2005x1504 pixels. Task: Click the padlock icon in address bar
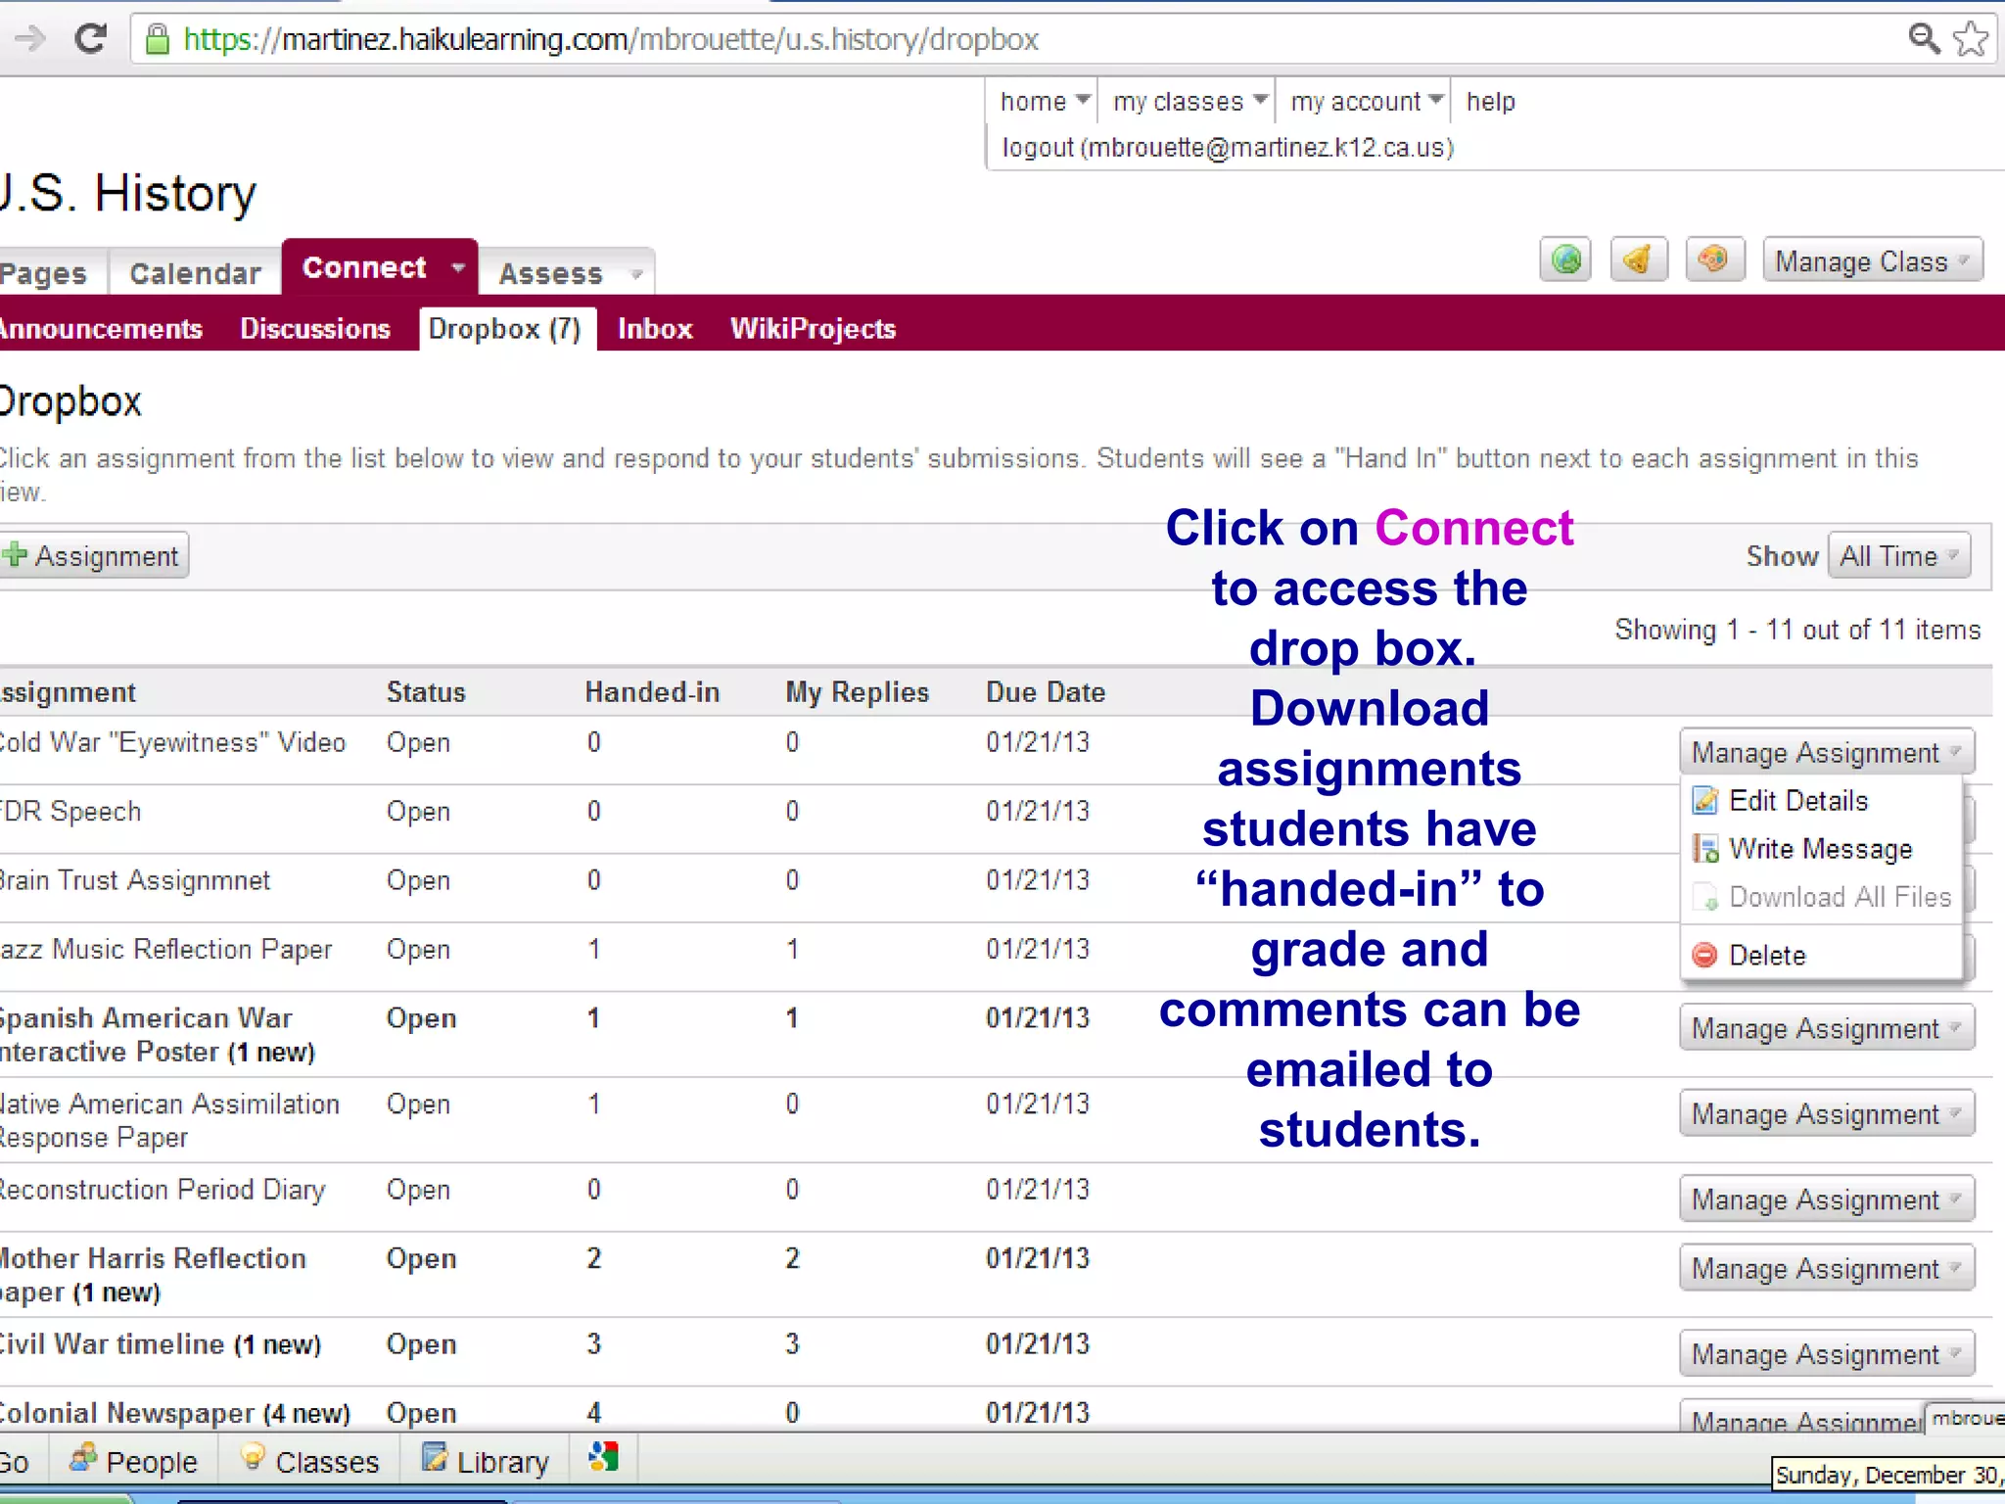(x=157, y=39)
